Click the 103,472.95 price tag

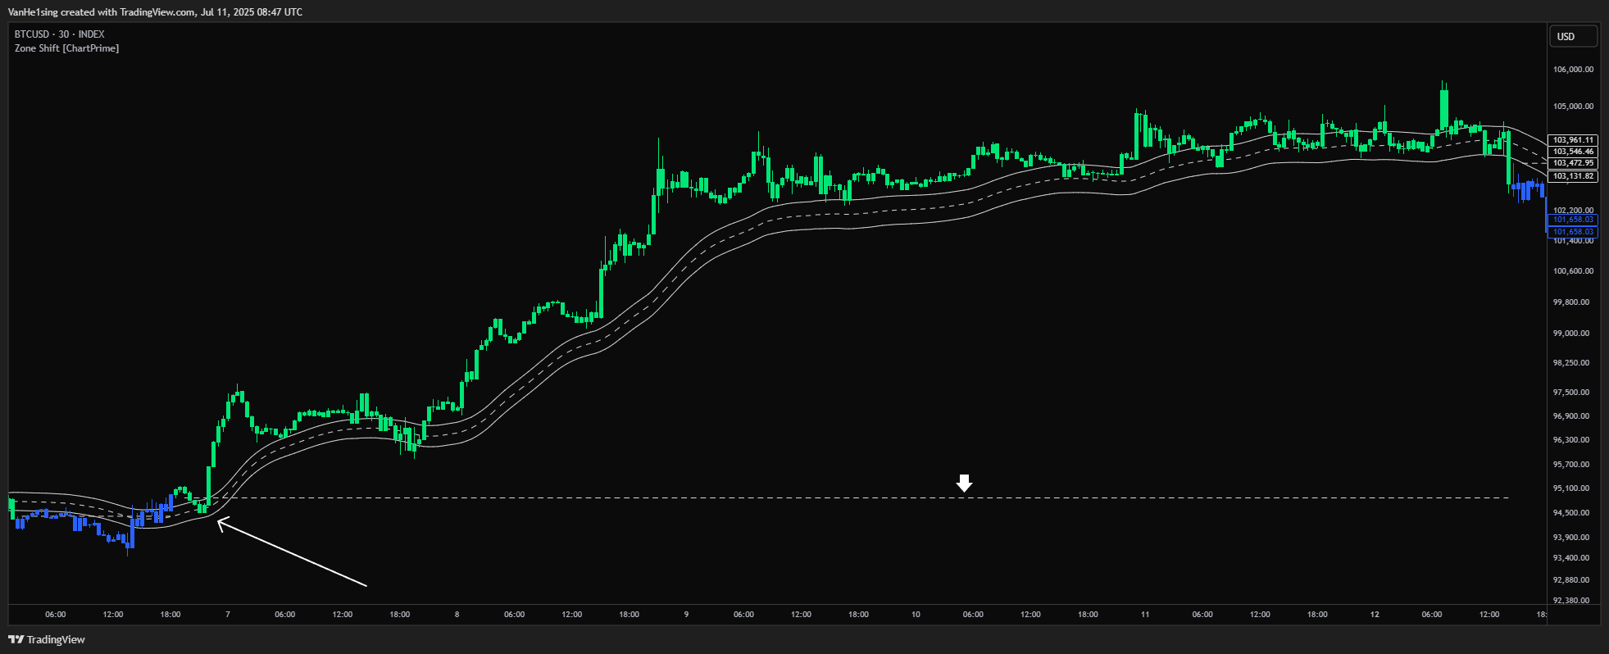point(1572,163)
